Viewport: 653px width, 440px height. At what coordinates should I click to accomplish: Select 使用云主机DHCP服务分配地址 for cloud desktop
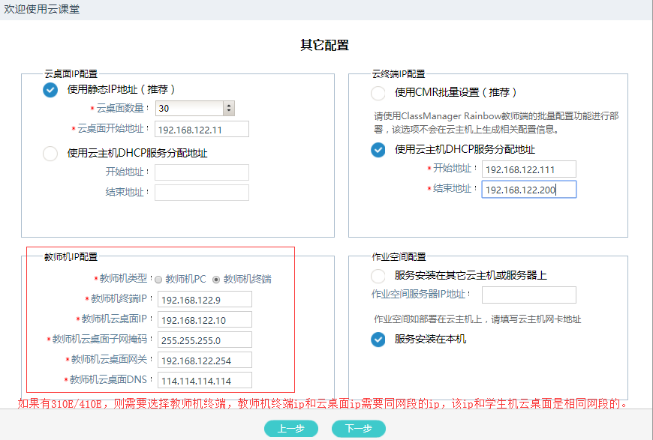50,154
